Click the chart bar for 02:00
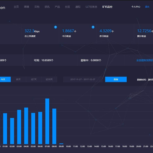This screenshot has height=153, width=153. coord(12,131)
